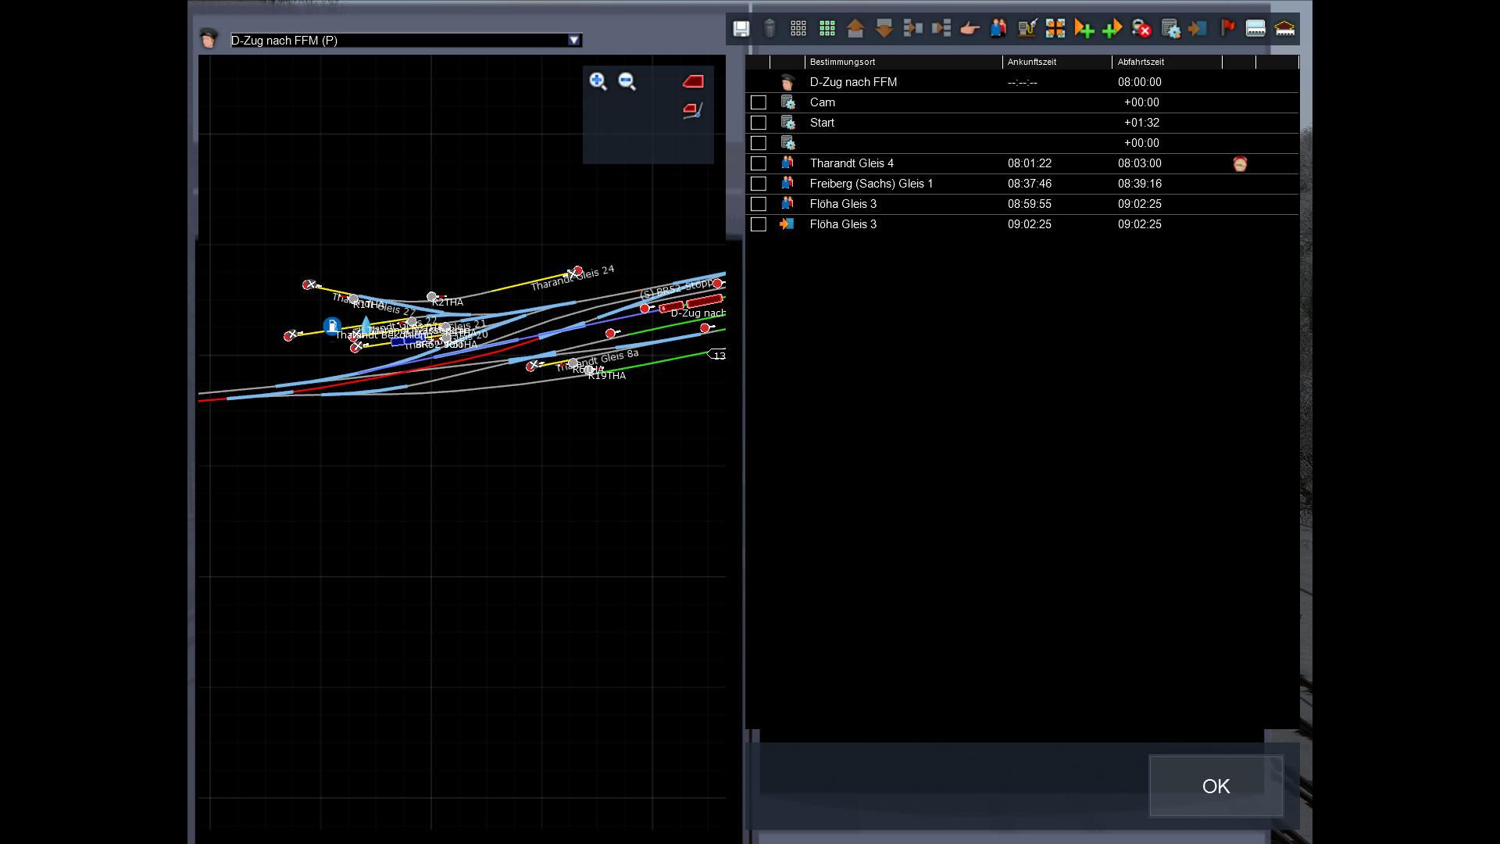Zoom out on the track map
Image resolution: width=1500 pixels, height=844 pixels.
pyautogui.click(x=627, y=81)
